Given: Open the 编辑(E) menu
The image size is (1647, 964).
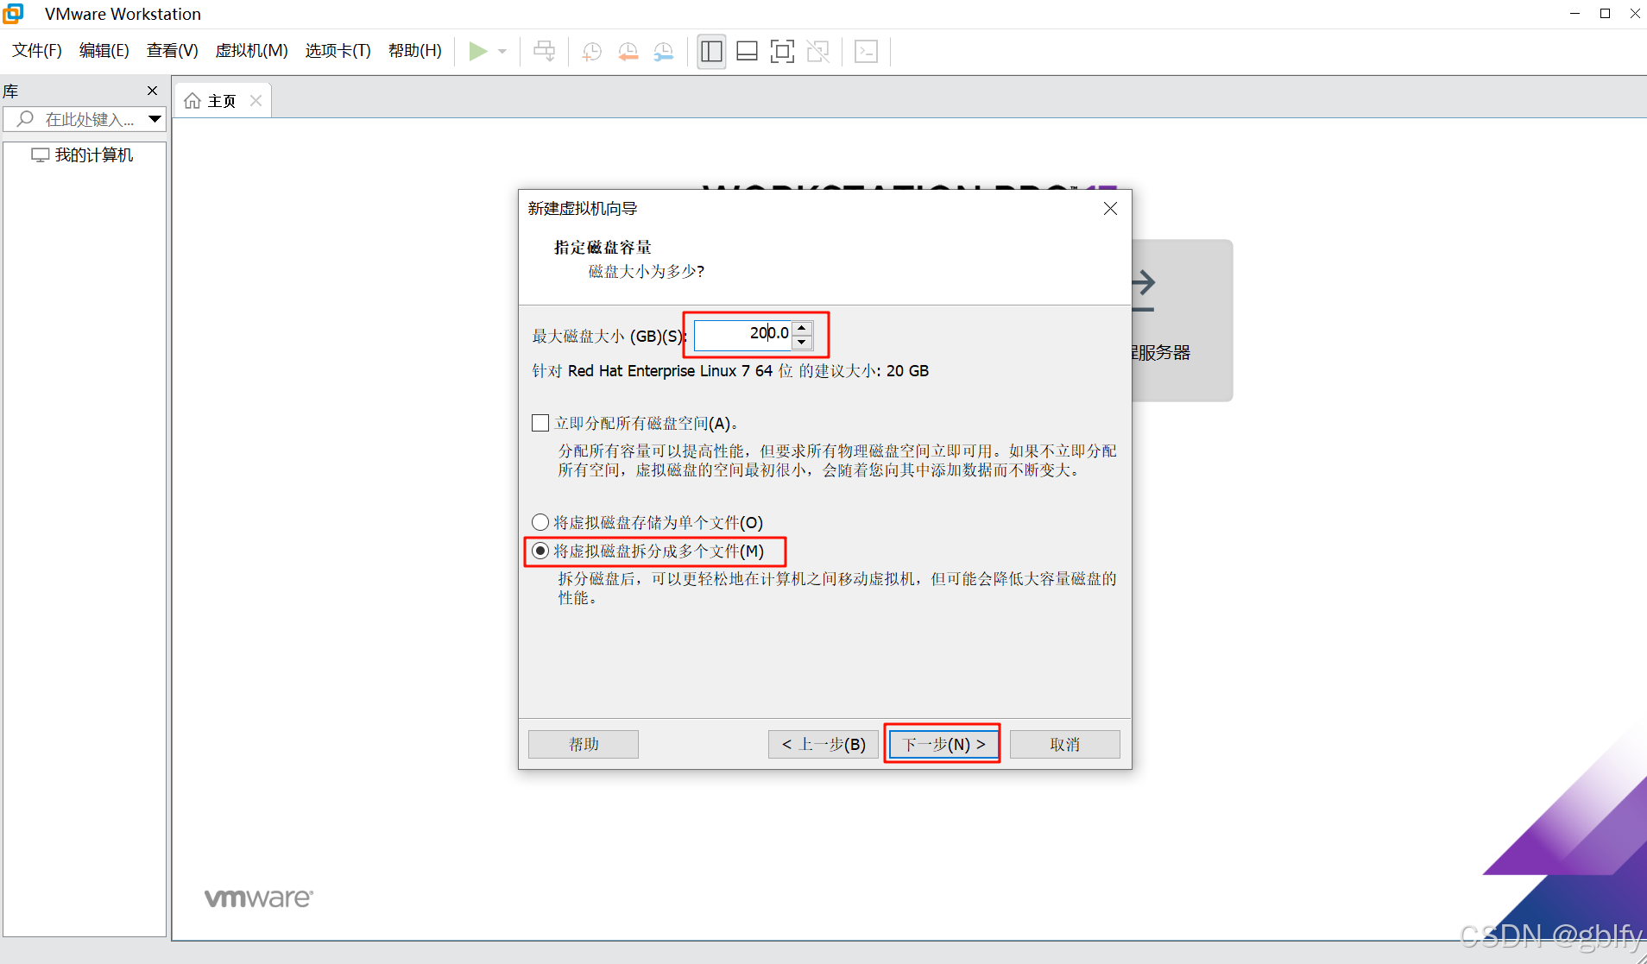Looking at the screenshot, I should (104, 51).
